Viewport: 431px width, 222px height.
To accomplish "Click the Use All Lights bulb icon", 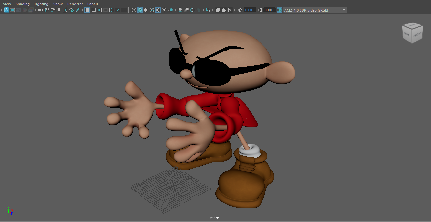I will (164, 10).
